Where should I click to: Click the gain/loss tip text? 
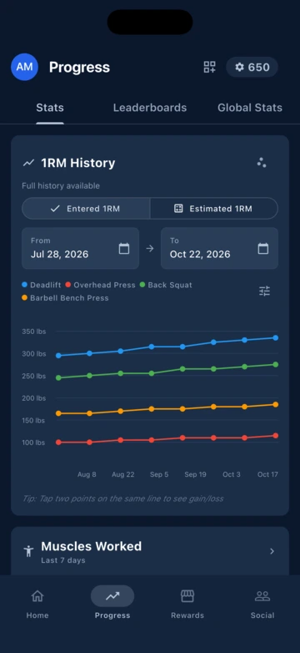click(x=123, y=499)
